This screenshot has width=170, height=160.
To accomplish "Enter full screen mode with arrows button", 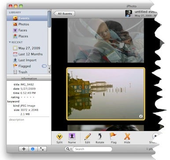I will point(42,149).
